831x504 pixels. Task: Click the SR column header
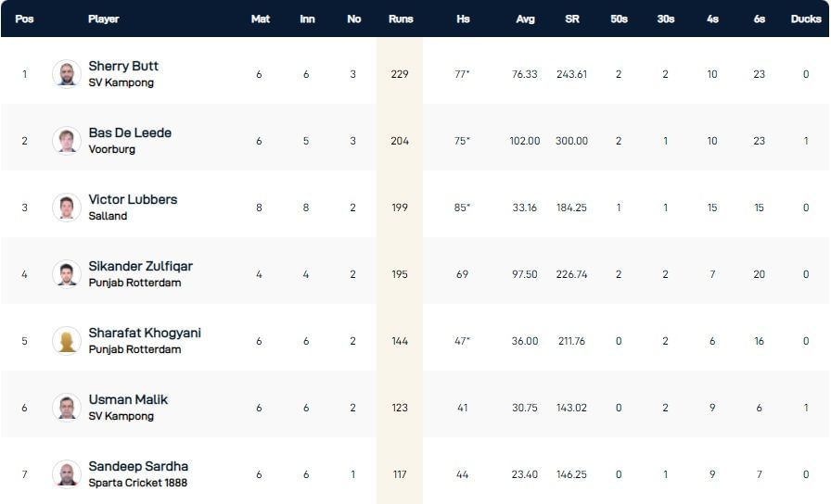point(572,19)
